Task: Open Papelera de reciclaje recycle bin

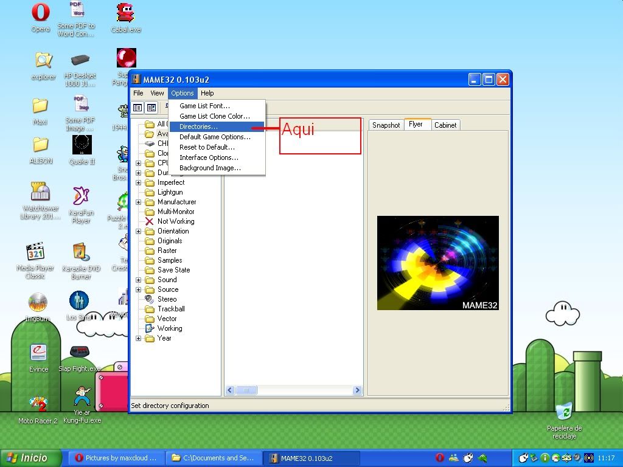Action: pos(564,421)
